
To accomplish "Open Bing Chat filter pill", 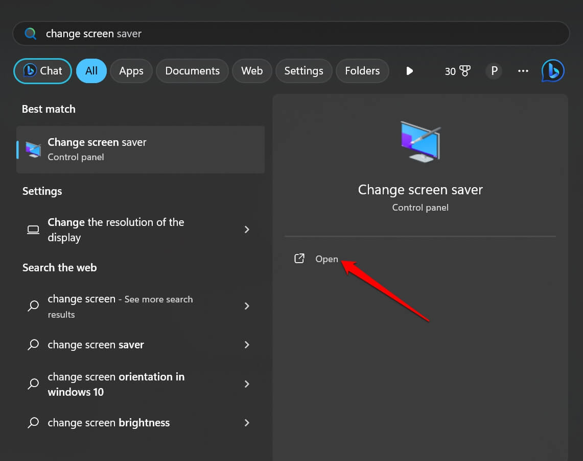I will tap(43, 71).
